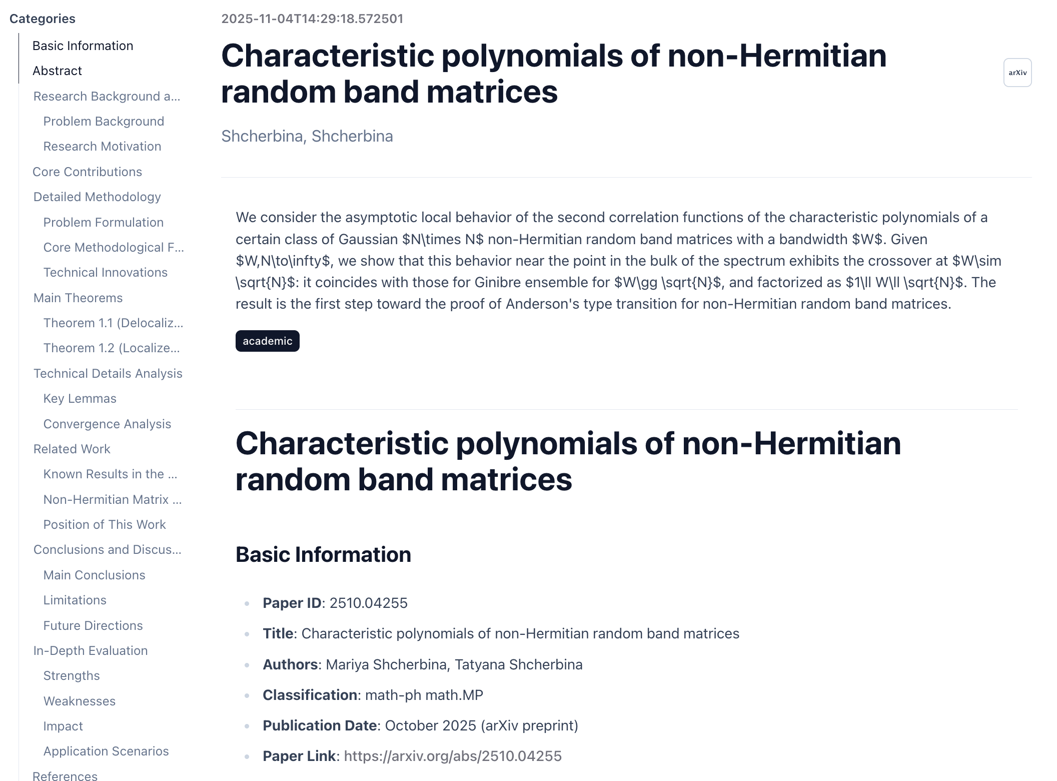This screenshot has height=781, width=1057.
Task: Open In-Depth Evaluation section
Action: [x=91, y=650]
